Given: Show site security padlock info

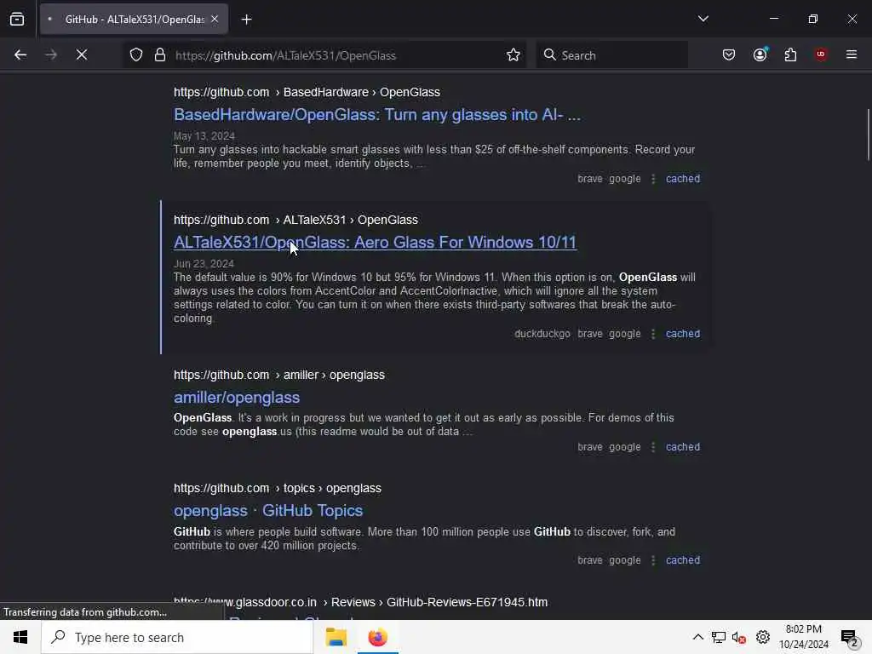Looking at the screenshot, I should tap(160, 55).
